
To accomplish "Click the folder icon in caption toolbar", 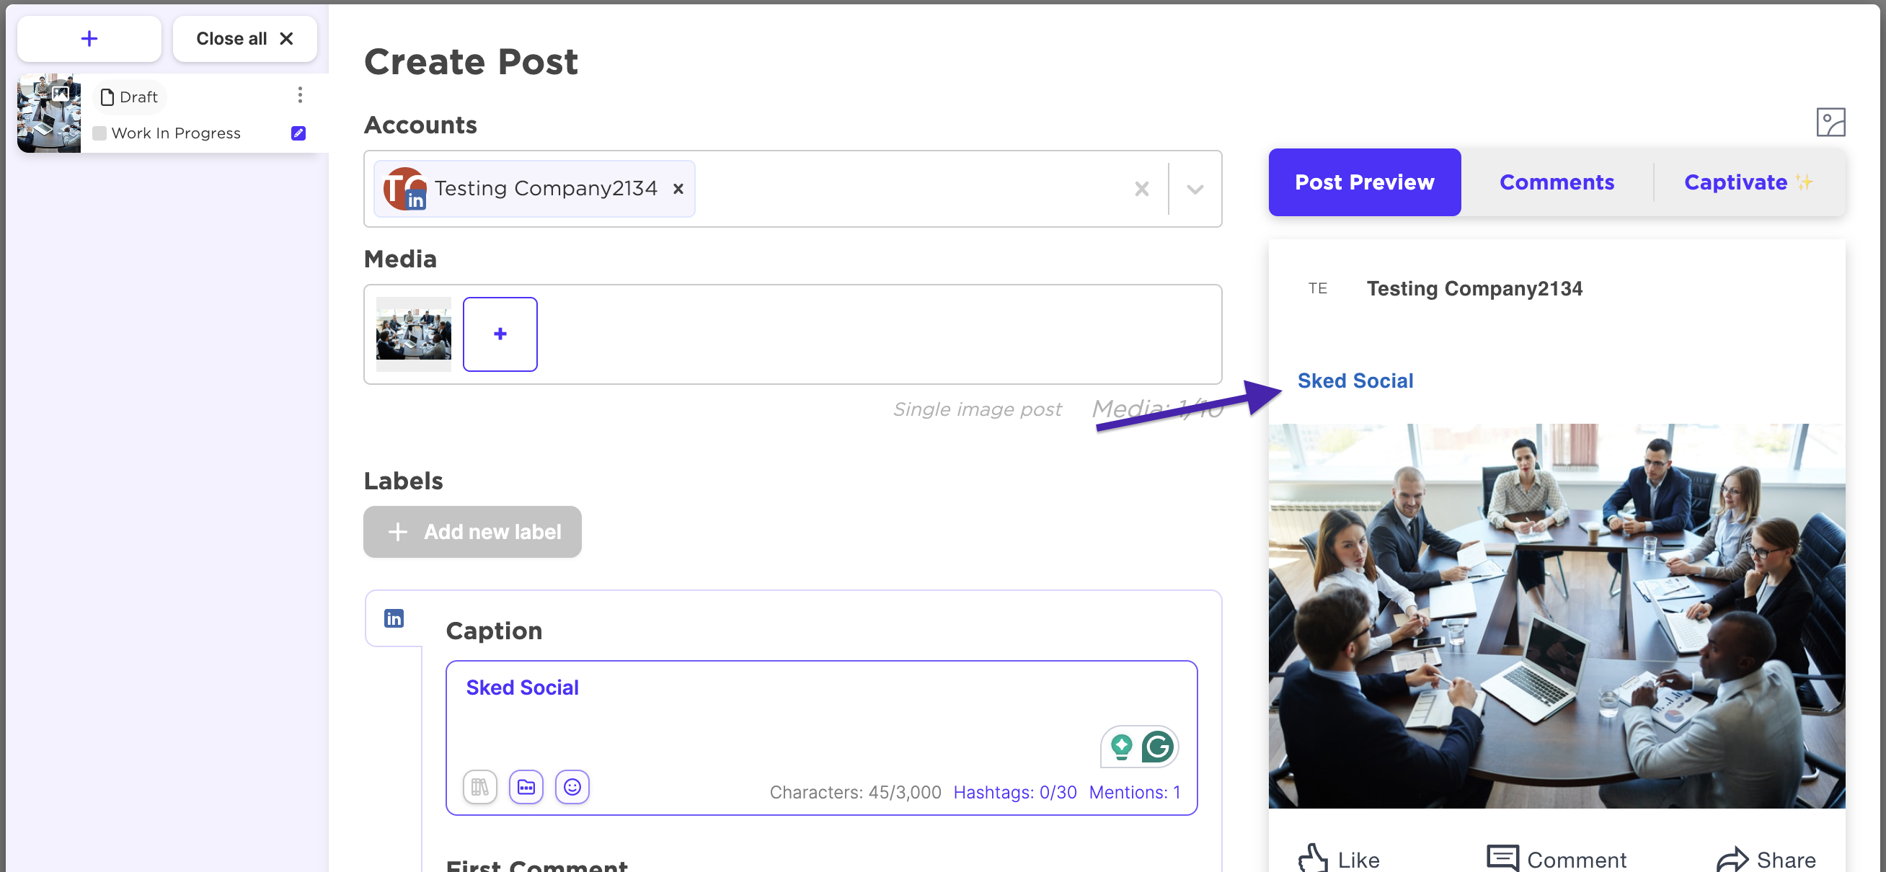I will 526,787.
